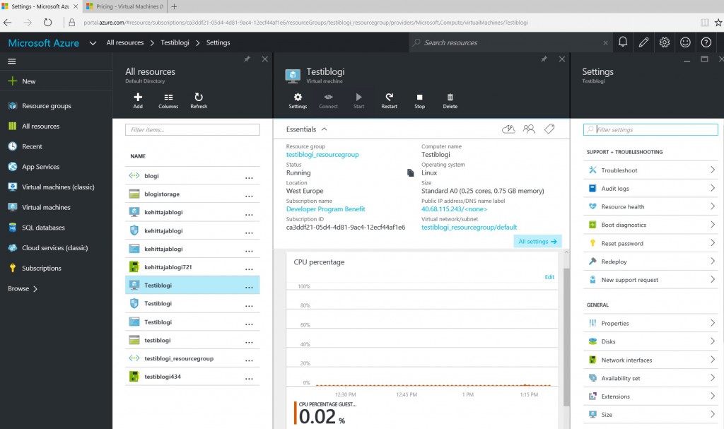Open New support request
Image resolution: width=724 pixels, height=429 pixels.
point(650,280)
